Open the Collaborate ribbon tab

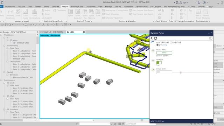click(x=91, y=7)
